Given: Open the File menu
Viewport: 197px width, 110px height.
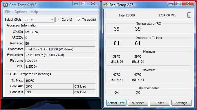Looking at the screenshot, I should 8,12.
